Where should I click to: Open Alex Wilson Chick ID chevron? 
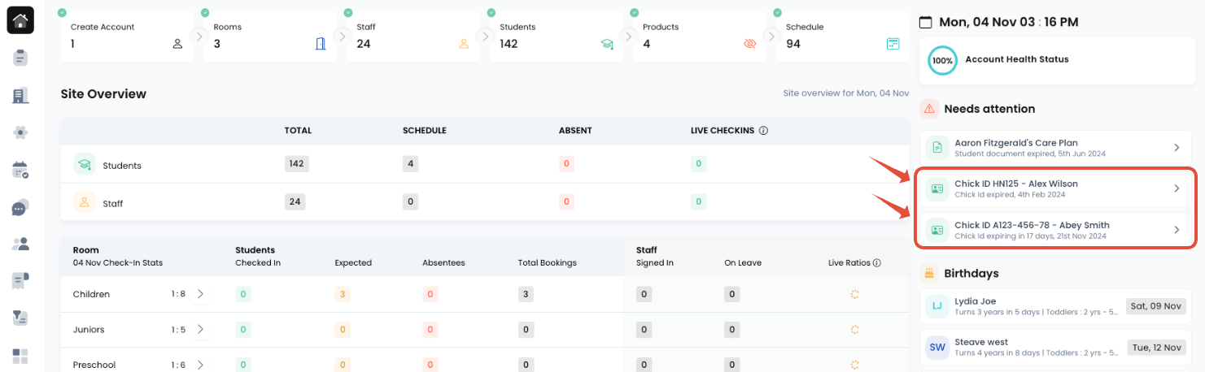(1177, 188)
